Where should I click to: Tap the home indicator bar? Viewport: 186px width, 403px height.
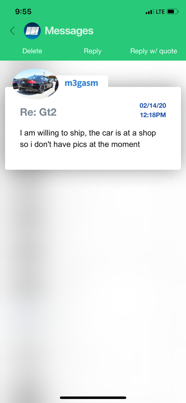tap(93, 398)
